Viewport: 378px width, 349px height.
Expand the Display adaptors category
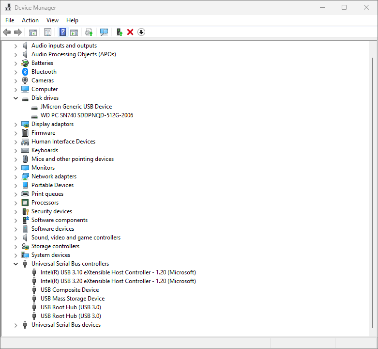[x=15, y=124]
